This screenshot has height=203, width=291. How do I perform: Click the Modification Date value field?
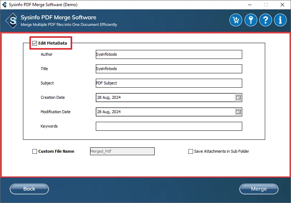click(165, 112)
